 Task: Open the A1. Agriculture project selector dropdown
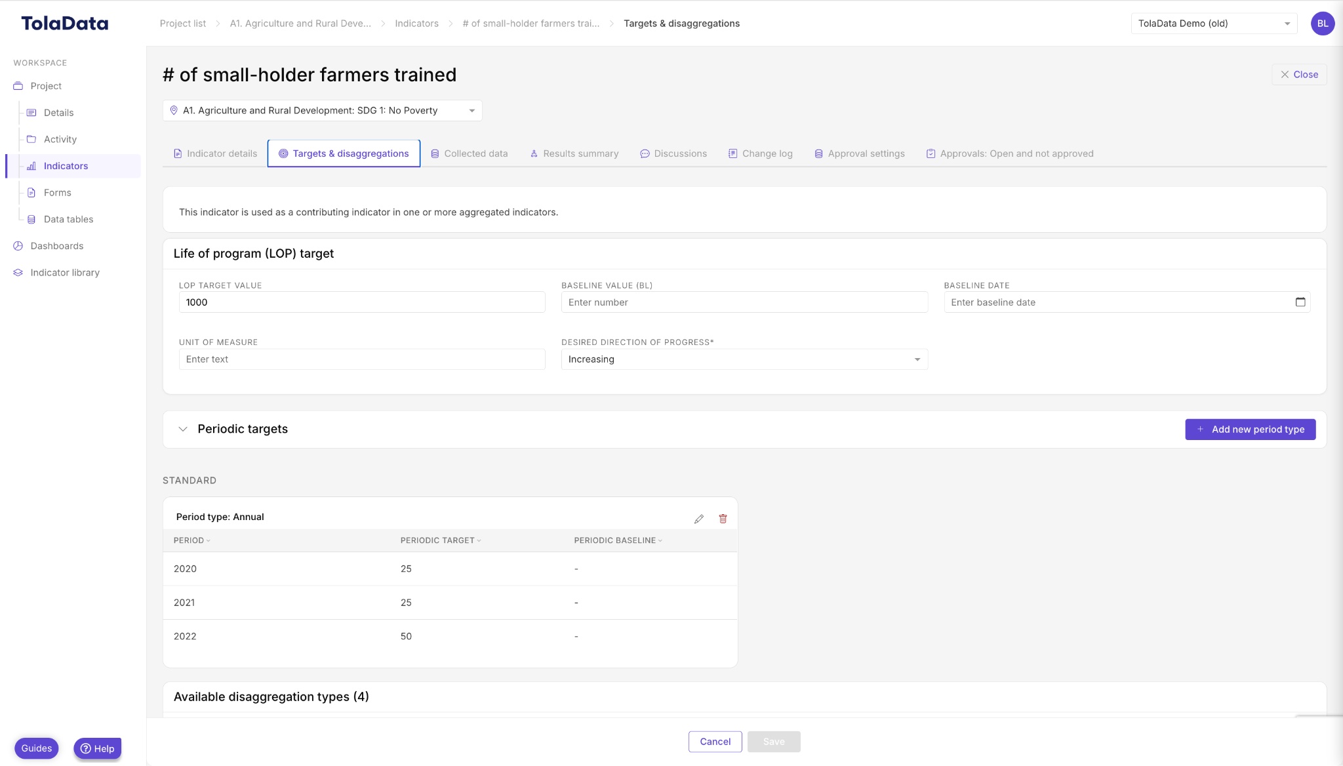point(323,111)
